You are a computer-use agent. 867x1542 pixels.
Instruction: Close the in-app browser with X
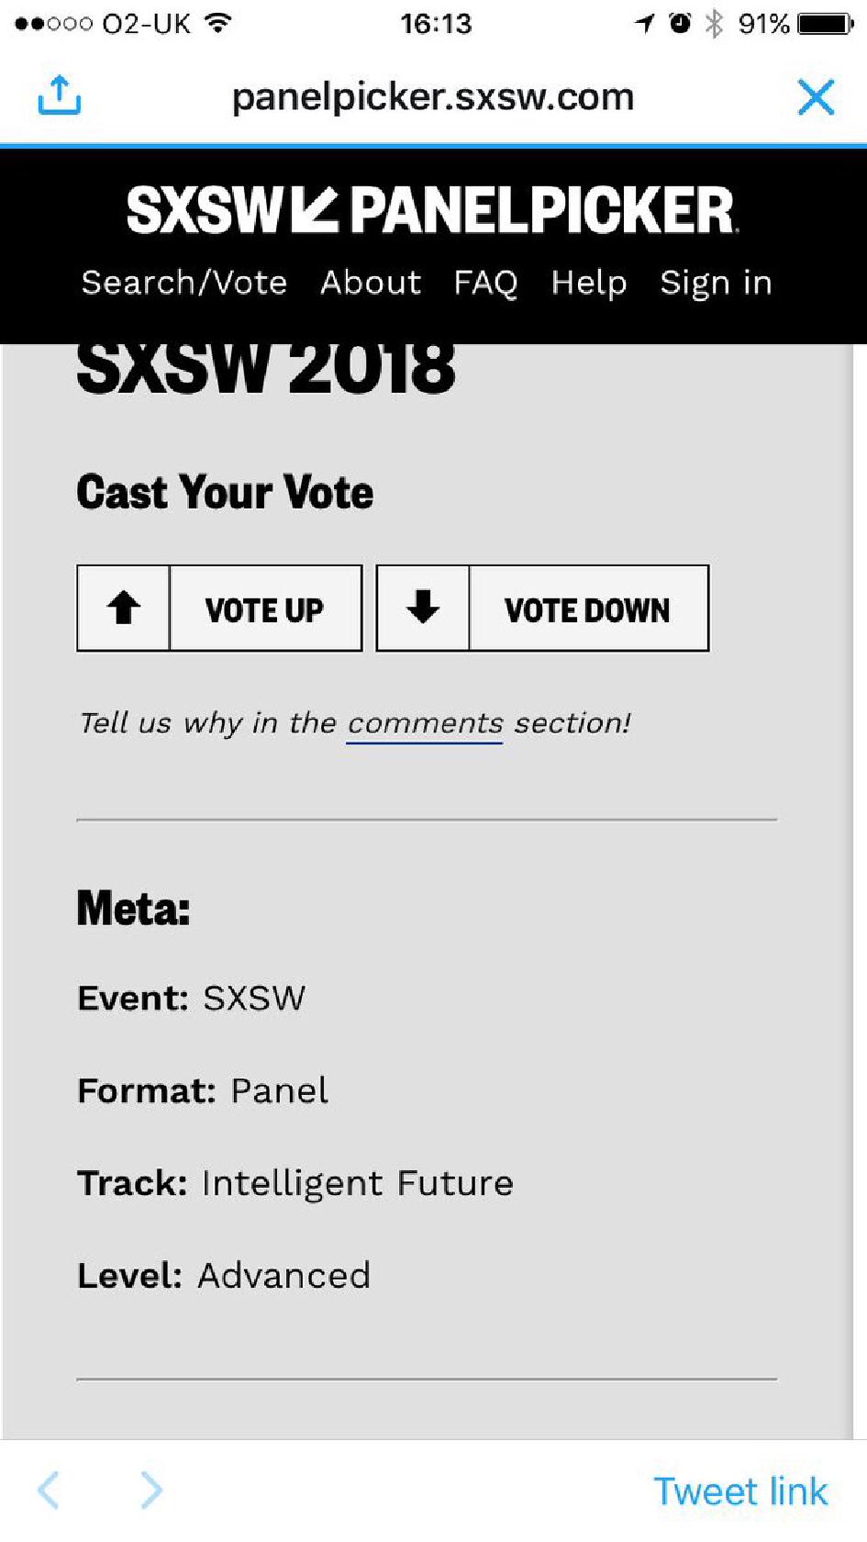pyautogui.click(x=816, y=97)
